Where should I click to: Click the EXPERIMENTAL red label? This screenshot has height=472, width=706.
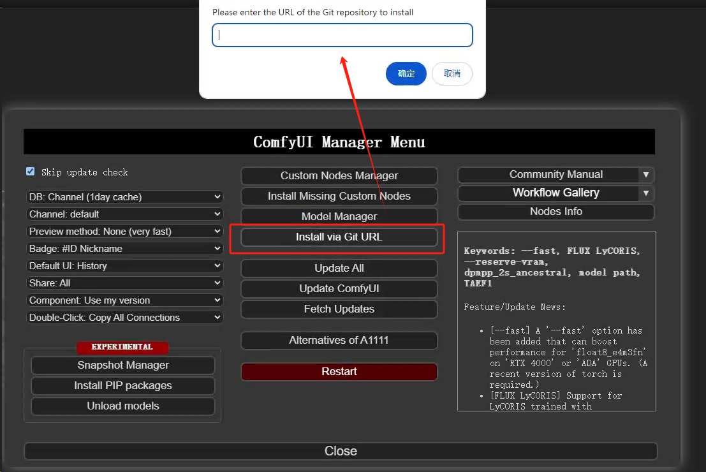[x=122, y=347]
